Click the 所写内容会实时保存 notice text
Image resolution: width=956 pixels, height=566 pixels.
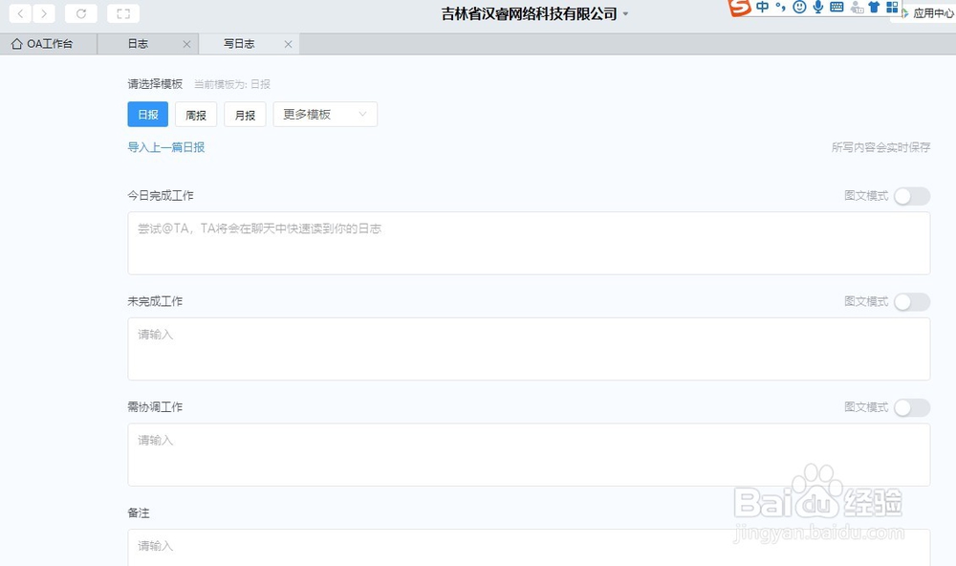click(x=881, y=147)
